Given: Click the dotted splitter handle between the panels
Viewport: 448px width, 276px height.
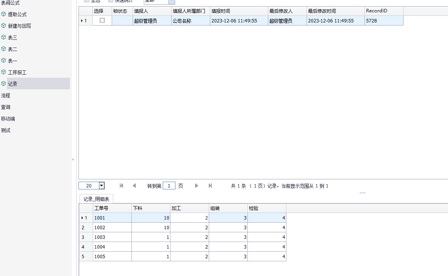Looking at the screenshot, I should [362, 193].
